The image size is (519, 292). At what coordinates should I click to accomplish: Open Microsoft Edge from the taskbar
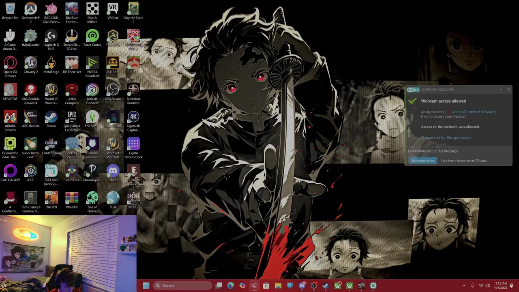tap(231, 286)
